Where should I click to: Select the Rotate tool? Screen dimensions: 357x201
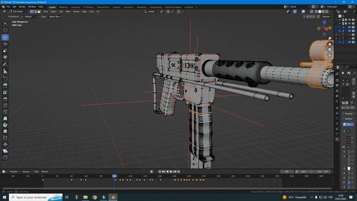tap(5, 44)
